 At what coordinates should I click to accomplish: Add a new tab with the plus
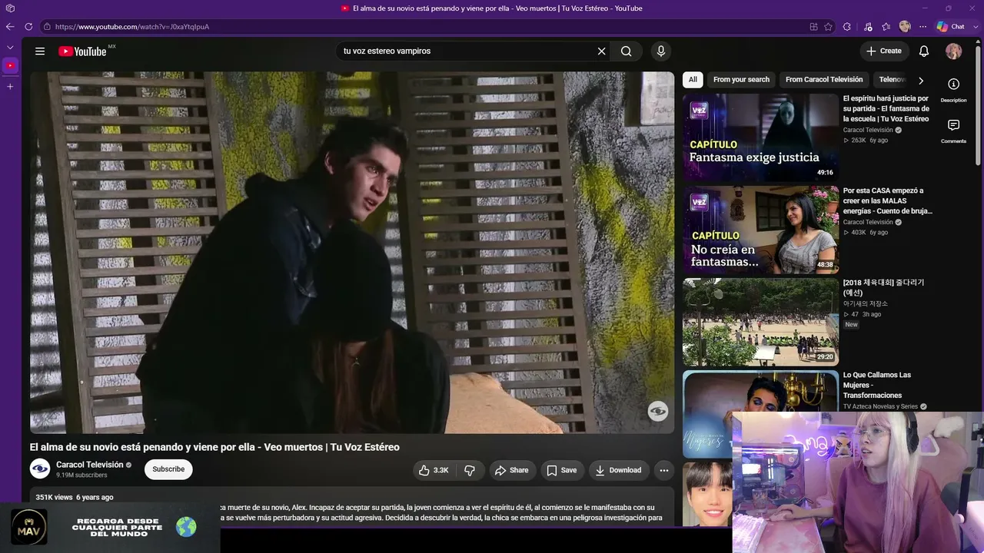[10, 86]
